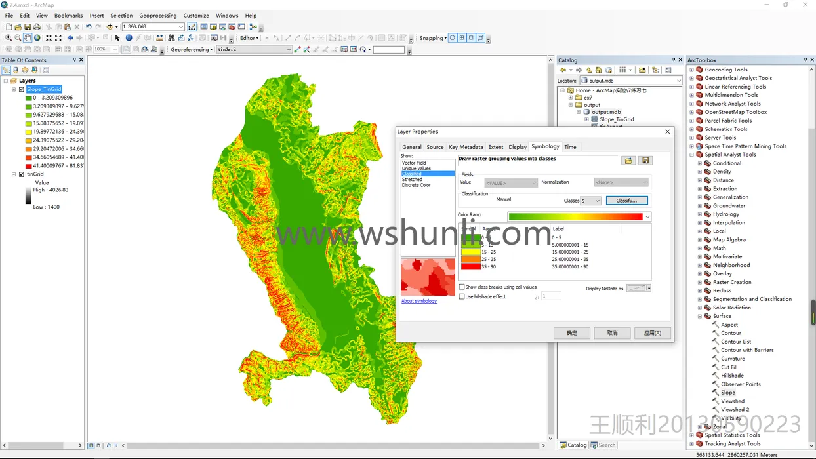Switch TOC to List By Visibility
Image resolution: width=816 pixels, height=459 pixels.
[x=25, y=70]
